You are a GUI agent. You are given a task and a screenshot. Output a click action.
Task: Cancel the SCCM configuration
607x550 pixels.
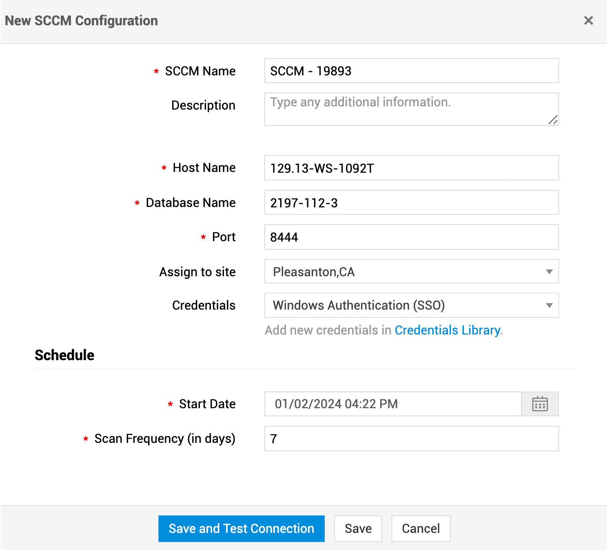tap(421, 528)
